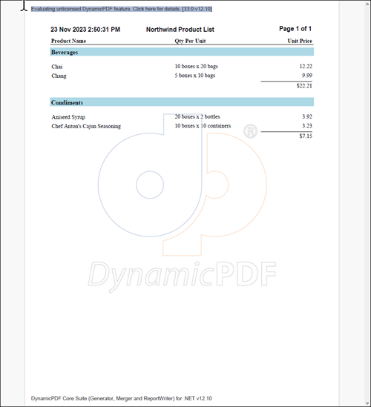This screenshot has width=371, height=407.
Task: Select the 'Condiments' group header
Action: (x=182, y=102)
